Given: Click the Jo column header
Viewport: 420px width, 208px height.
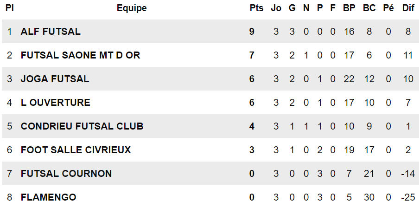Looking at the screenshot, I should point(276,8).
